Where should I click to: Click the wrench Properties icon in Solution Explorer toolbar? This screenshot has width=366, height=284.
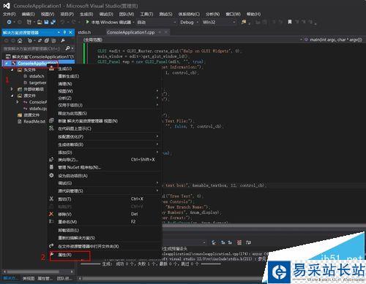coord(63,40)
